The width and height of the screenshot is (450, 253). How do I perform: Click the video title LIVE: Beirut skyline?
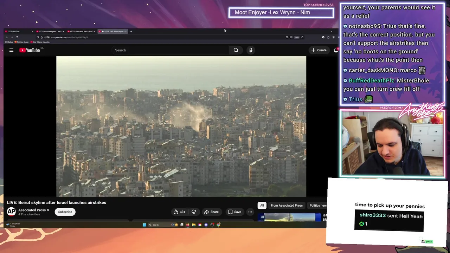pos(57,202)
